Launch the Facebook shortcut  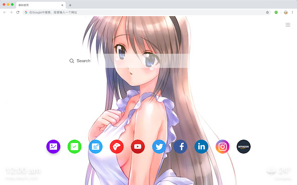[x=181, y=147]
